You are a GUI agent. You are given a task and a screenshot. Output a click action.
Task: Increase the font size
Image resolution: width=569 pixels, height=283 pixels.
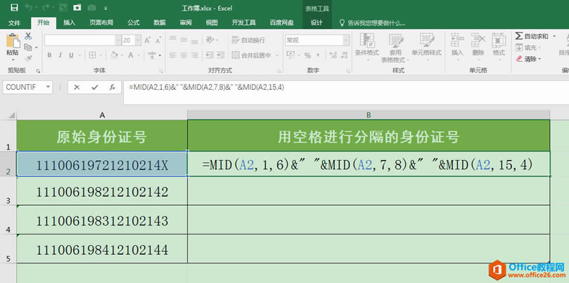(147, 40)
